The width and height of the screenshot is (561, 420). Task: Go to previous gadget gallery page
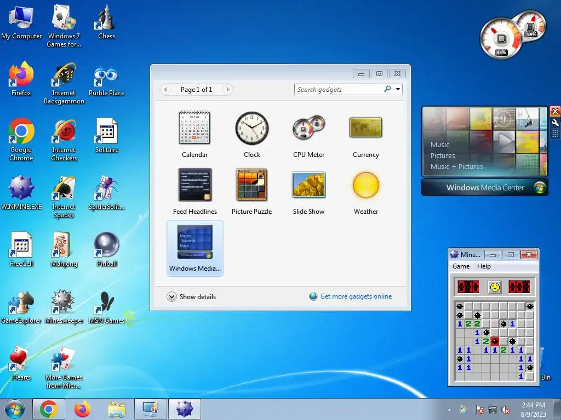pos(165,89)
